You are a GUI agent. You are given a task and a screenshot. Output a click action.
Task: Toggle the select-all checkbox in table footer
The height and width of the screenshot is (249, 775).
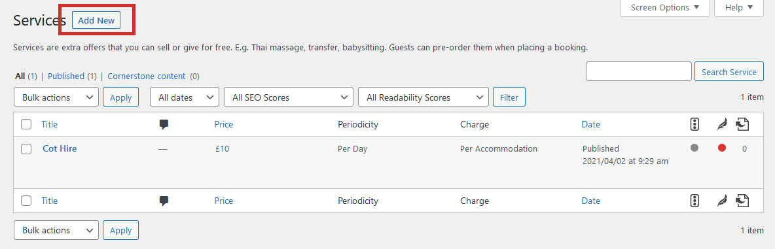pyautogui.click(x=26, y=201)
